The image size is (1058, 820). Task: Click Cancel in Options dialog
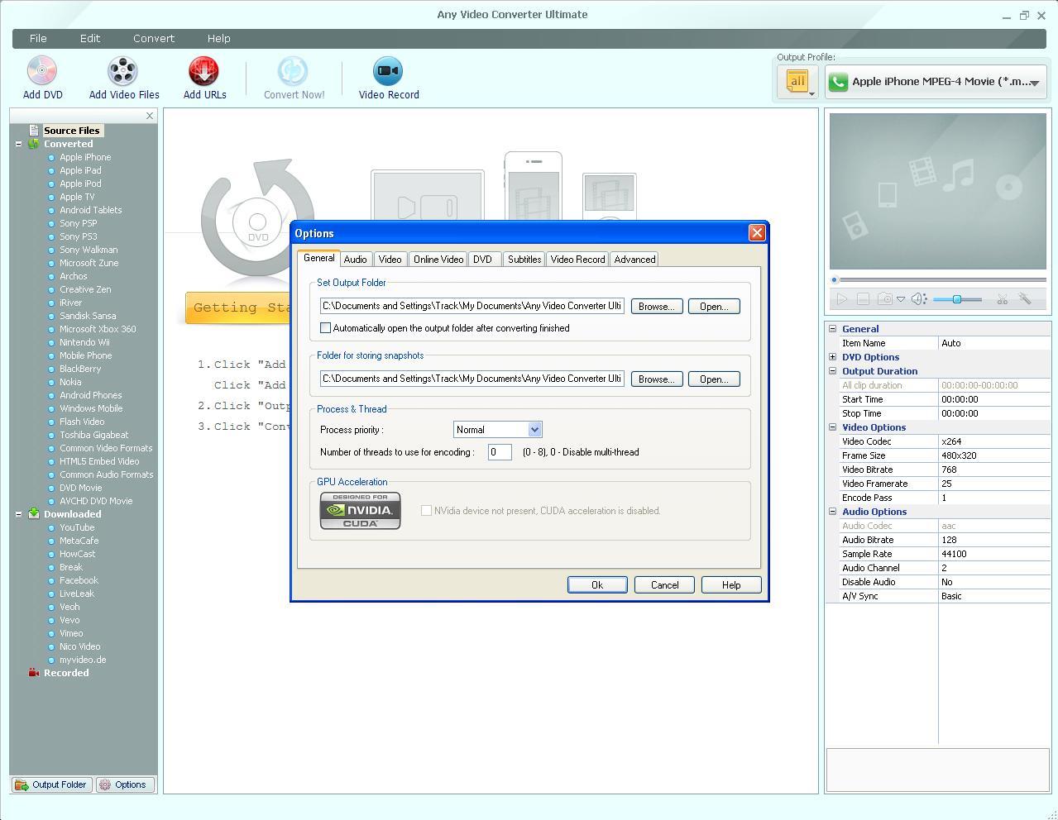click(664, 585)
